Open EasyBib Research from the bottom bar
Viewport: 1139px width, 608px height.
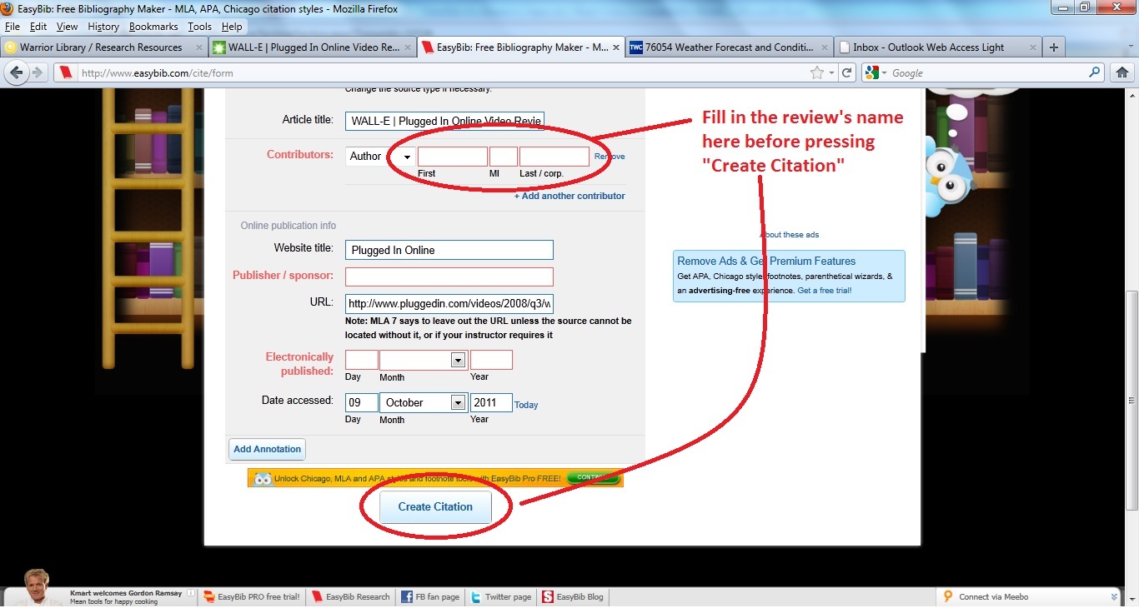tap(350, 596)
